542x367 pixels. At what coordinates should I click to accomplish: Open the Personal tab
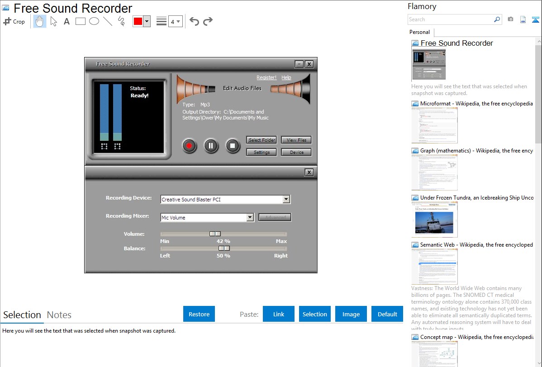click(x=419, y=32)
